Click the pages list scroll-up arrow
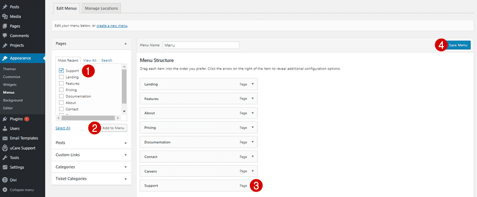The image size is (477, 197). coord(124,66)
